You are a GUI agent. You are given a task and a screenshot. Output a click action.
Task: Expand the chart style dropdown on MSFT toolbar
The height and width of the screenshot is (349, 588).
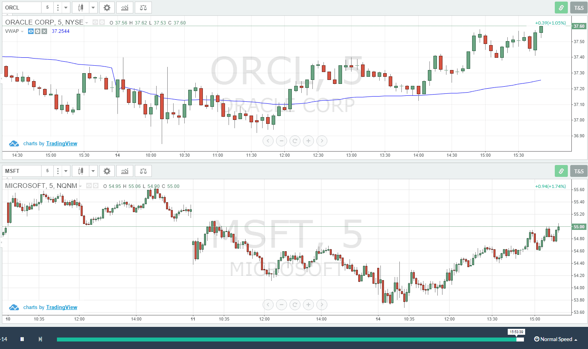(93, 171)
